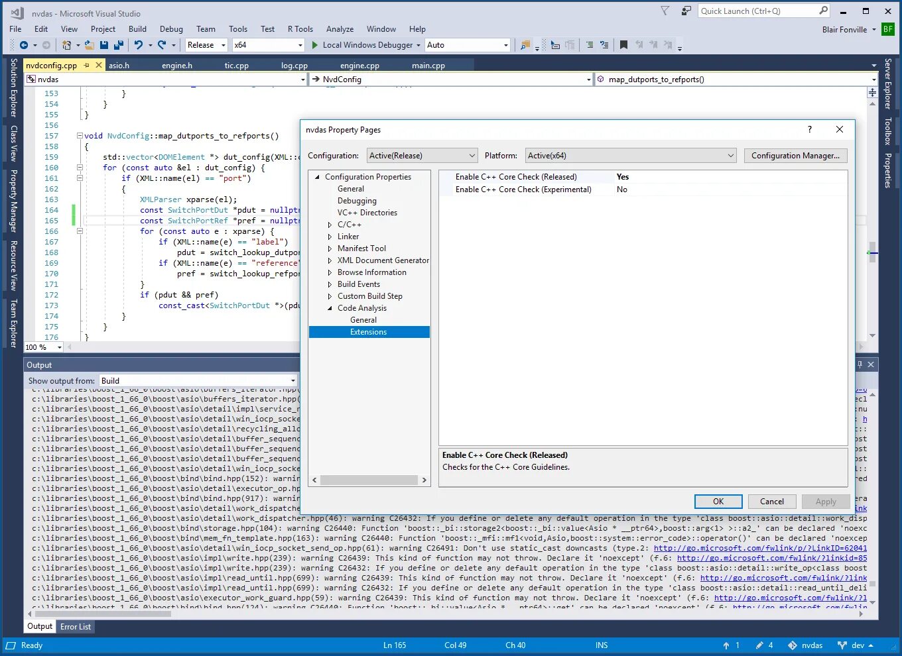The width and height of the screenshot is (902, 656).
Task: Switch to the Error List tab
Action: 76,627
